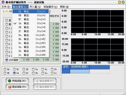Select the 直 (DC) radio button
The image size is (126, 95).
(x=7, y=20)
